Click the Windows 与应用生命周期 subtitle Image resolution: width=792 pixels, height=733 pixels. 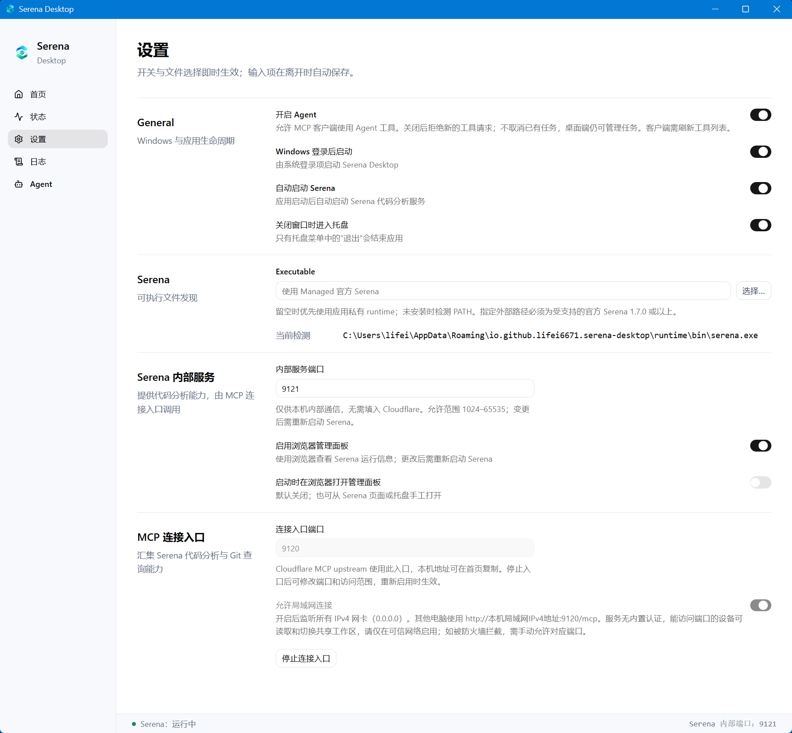point(186,141)
